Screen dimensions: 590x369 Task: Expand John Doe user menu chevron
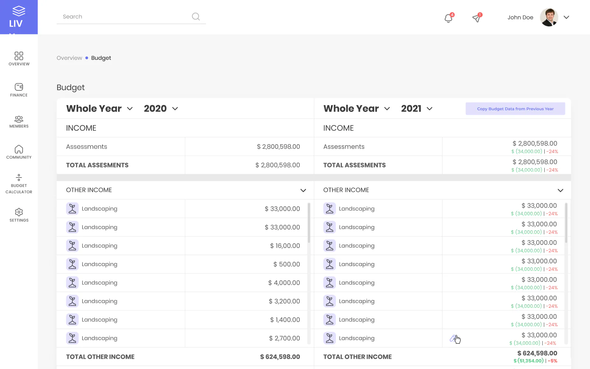[566, 17]
